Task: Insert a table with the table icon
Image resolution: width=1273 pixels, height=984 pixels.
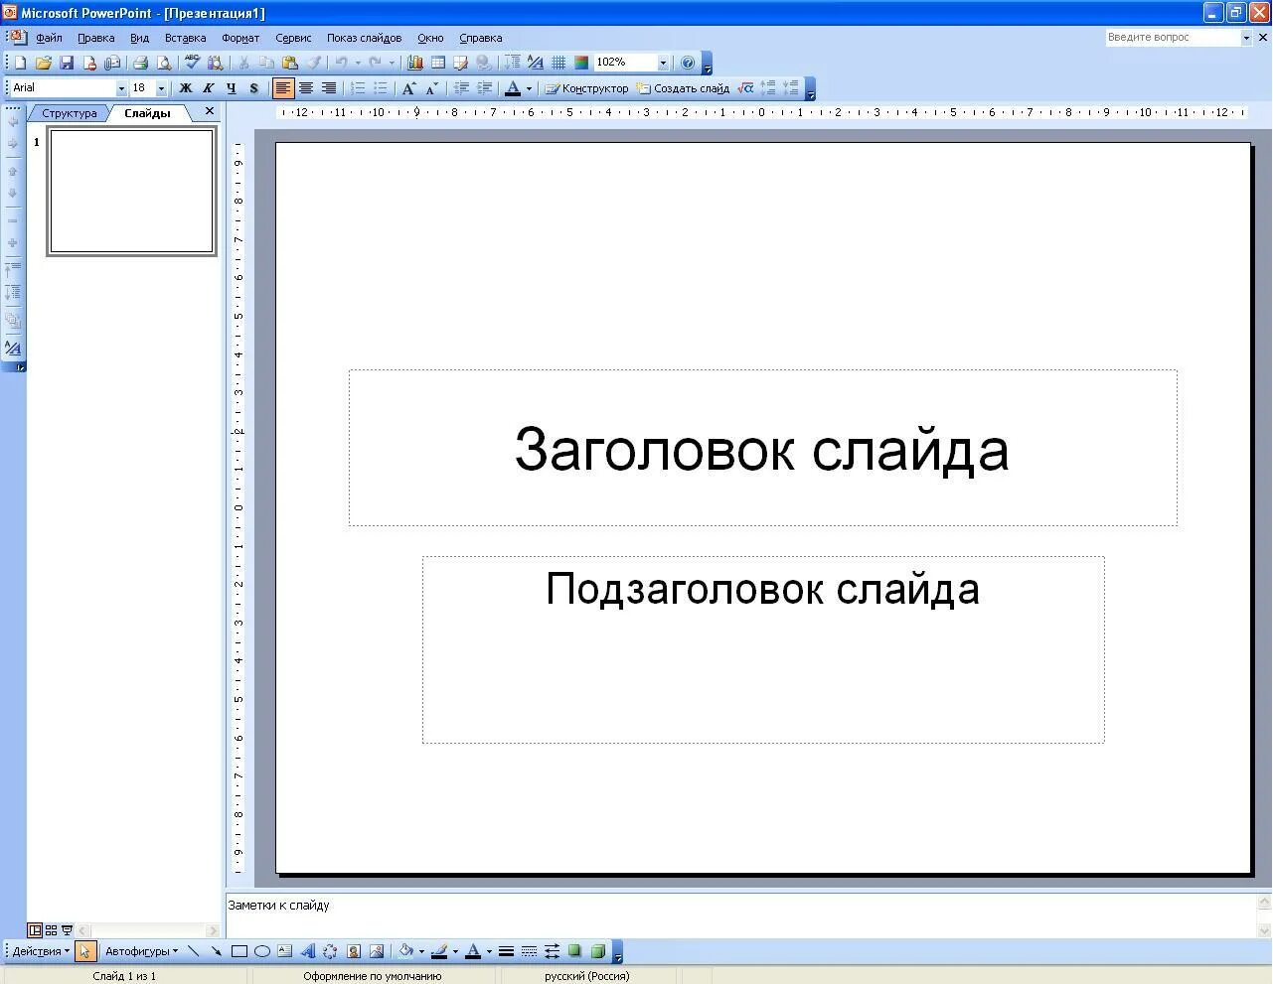Action: pyautogui.click(x=437, y=63)
